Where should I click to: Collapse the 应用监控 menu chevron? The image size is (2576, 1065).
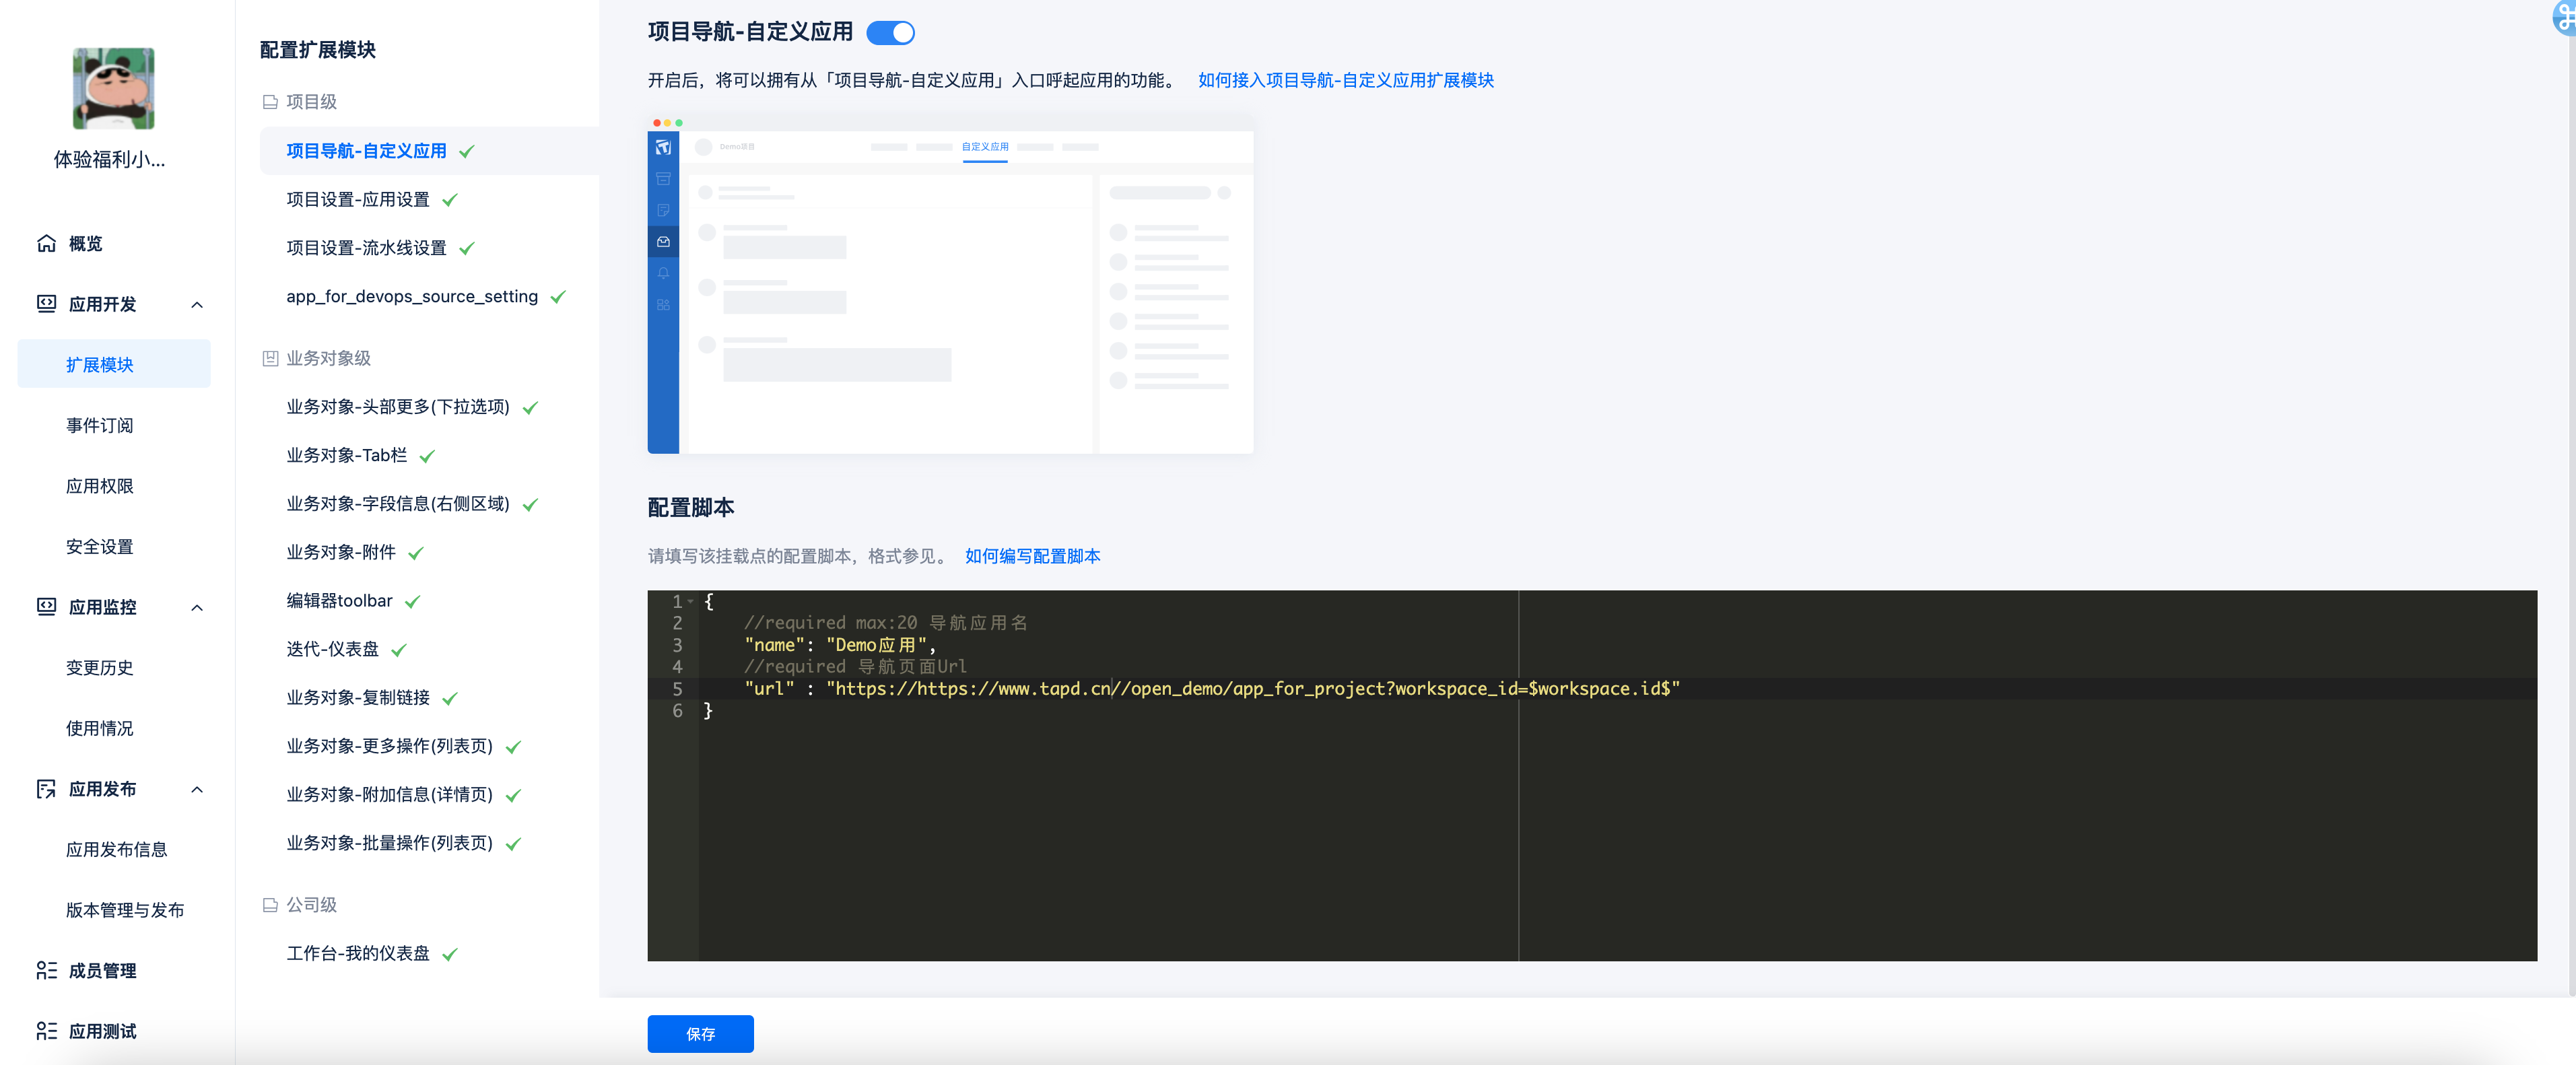(x=197, y=607)
